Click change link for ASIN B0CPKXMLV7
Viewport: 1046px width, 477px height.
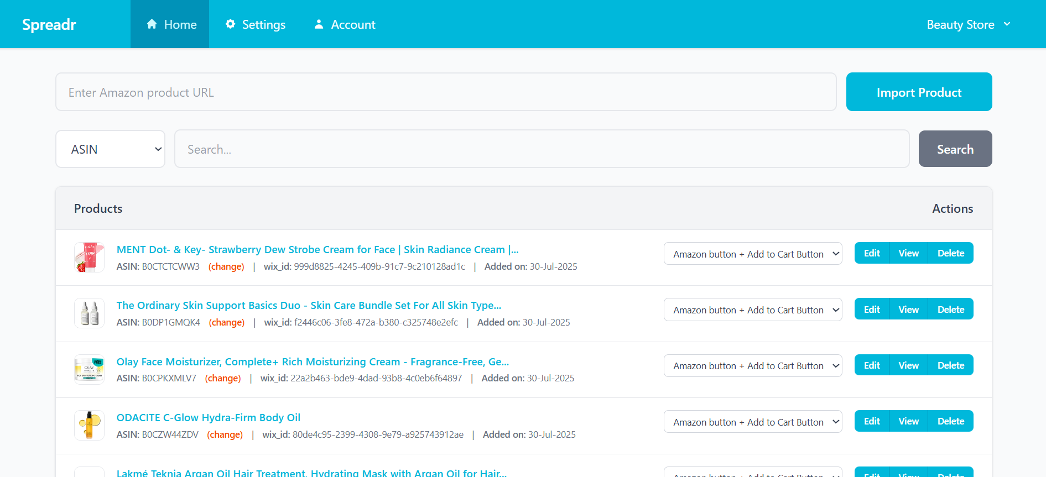[223, 378]
